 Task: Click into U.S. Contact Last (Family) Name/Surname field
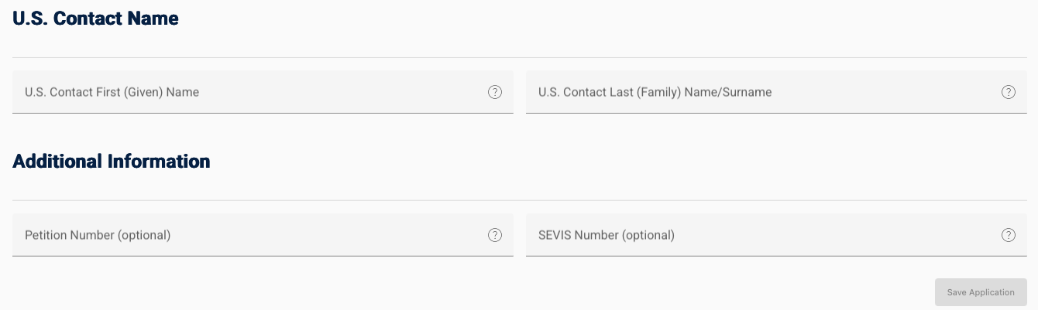852,92
